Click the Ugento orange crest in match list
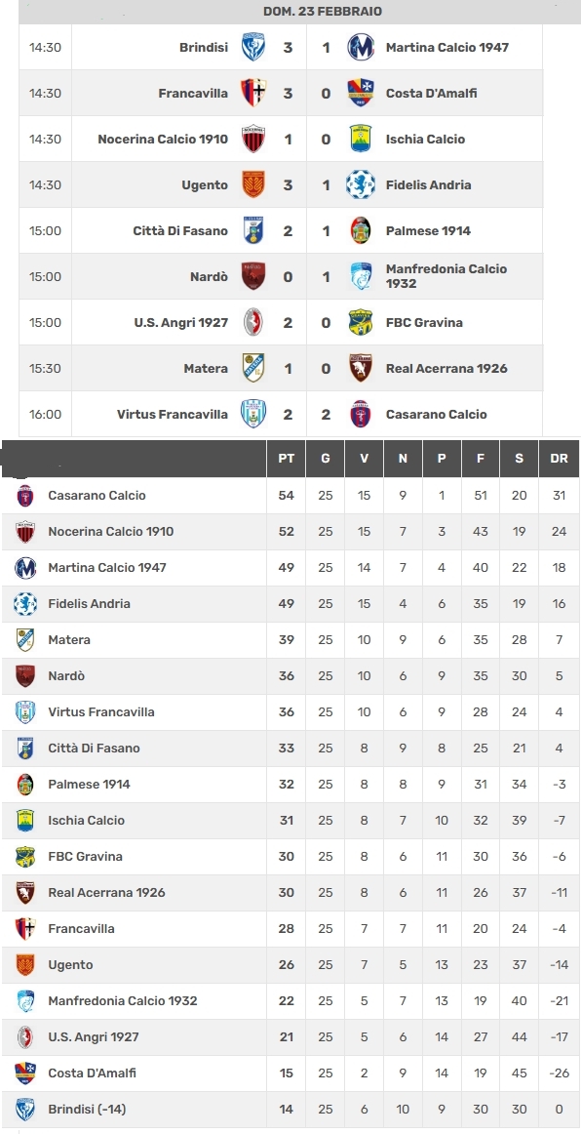Viewport: 581px width, 1134px height. tap(252, 185)
